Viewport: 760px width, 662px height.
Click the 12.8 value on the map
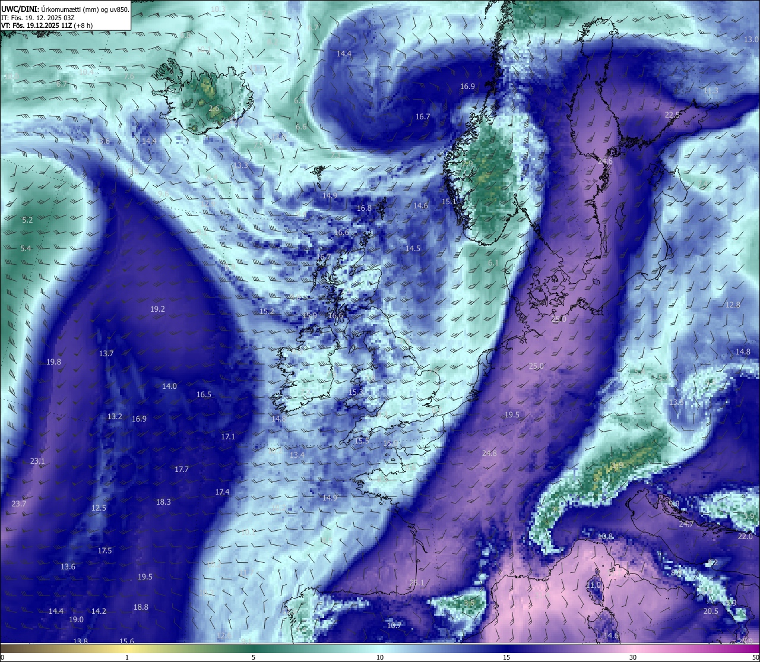(733, 305)
